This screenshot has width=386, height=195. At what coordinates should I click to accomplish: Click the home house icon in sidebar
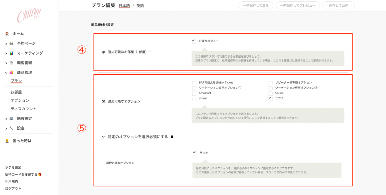tap(7, 34)
